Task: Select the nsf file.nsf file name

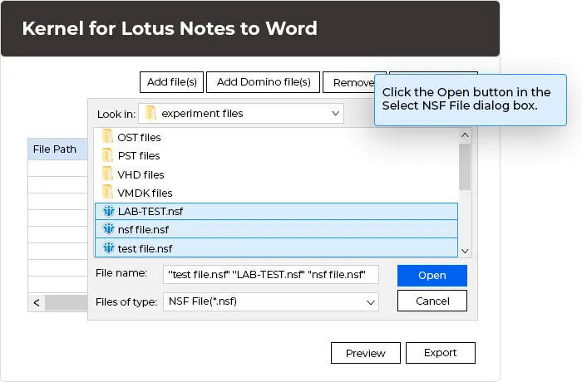Action: coord(143,230)
